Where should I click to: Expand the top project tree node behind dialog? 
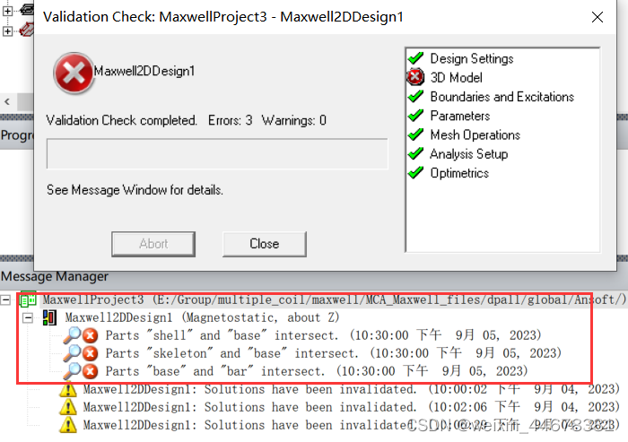(x=7, y=11)
